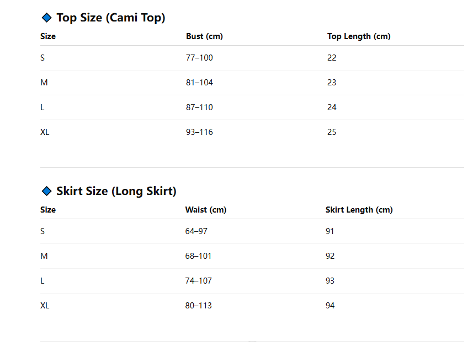The height and width of the screenshot is (342, 473).
Task: Click the blue diamond beside Skirt Size
Action: click(x=47, y=191)
